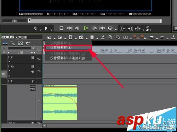The width and height of the screenshot is (177, 132).
Task: Click the A12 audio channel mapping
Action: click(x=4, y=74)
